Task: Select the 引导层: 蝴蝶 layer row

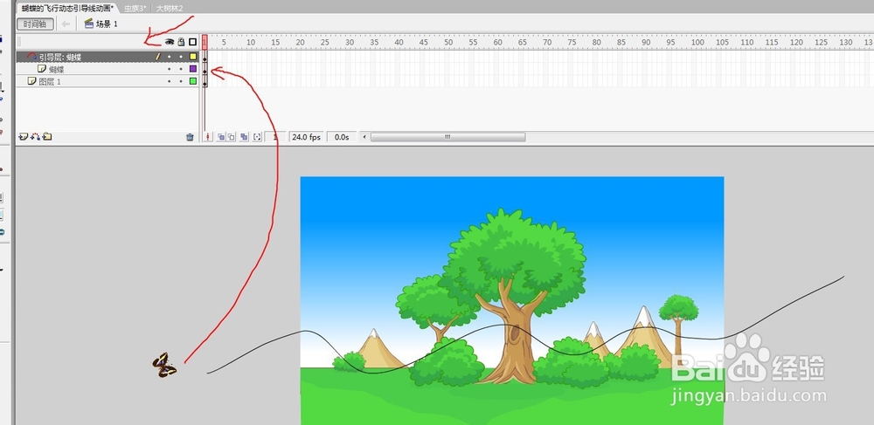Action: (x=107, y=56)
